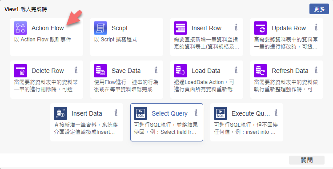Click the Script scroll icon
The width and height of the screenshot is (333, 169).
100,28
